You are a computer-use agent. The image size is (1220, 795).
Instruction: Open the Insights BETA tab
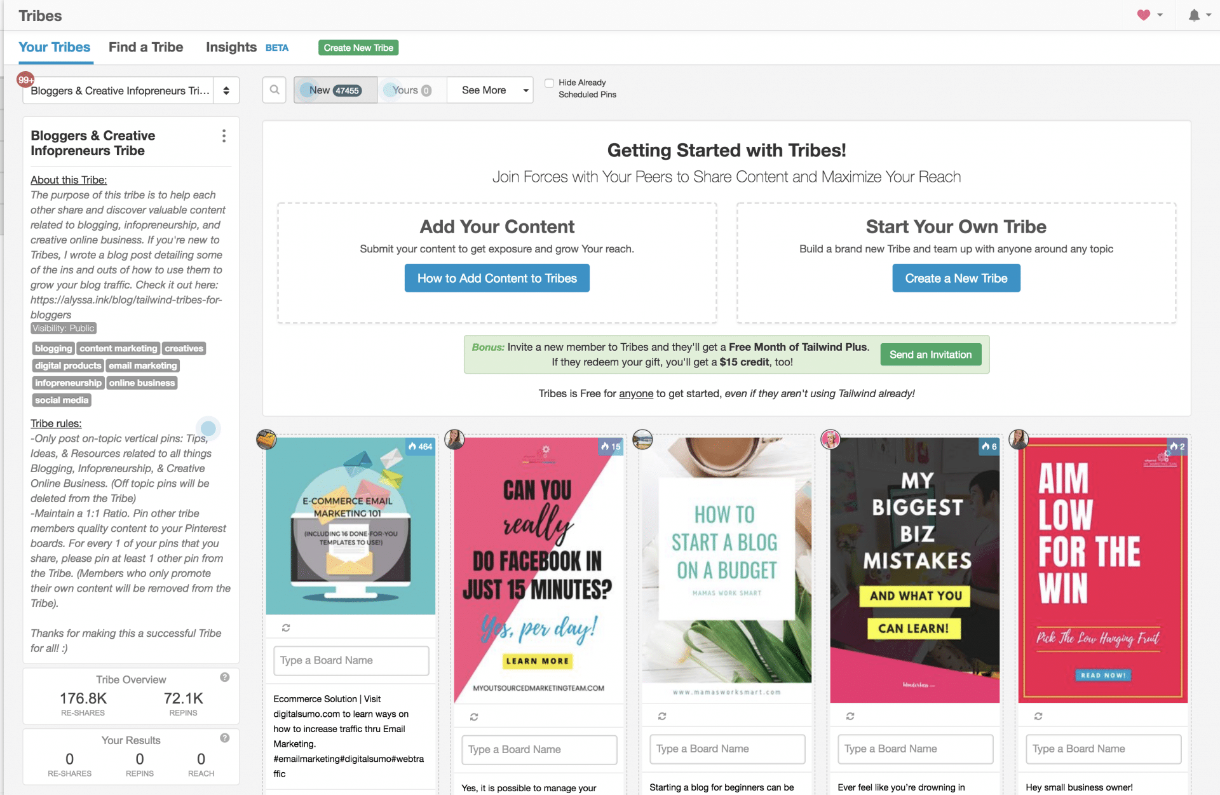pos(247,47)
